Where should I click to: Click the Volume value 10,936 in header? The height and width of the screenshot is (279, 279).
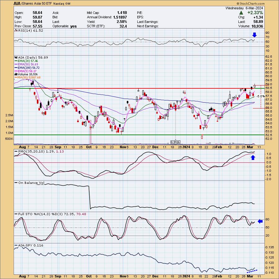pos(257,26)
